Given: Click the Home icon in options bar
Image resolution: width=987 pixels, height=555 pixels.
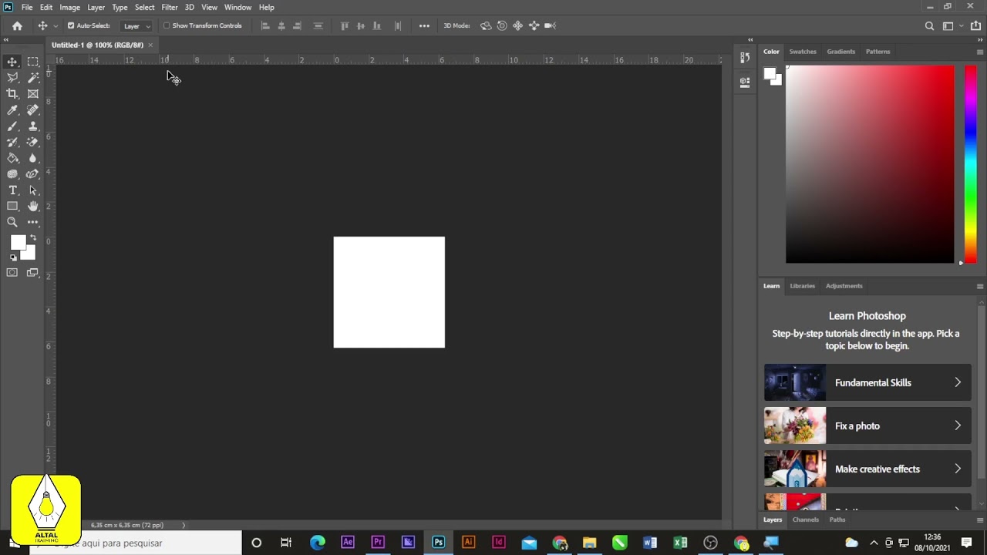Looking at the screenshot, I should 17,25.
